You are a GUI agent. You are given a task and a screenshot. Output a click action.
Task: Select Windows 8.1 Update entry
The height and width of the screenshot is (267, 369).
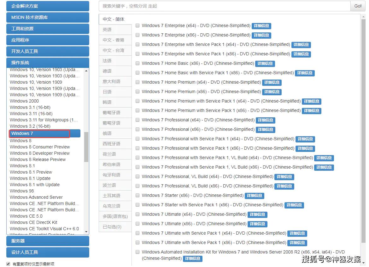(x=30, y=179)
